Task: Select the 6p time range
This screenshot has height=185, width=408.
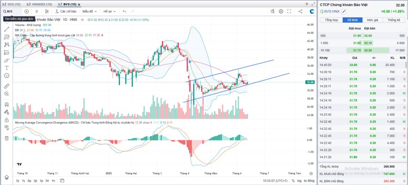Action: 30,181
